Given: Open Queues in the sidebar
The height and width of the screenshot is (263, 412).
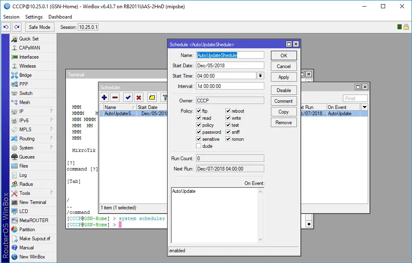Looking at the screenshot, I should (33, 157).
